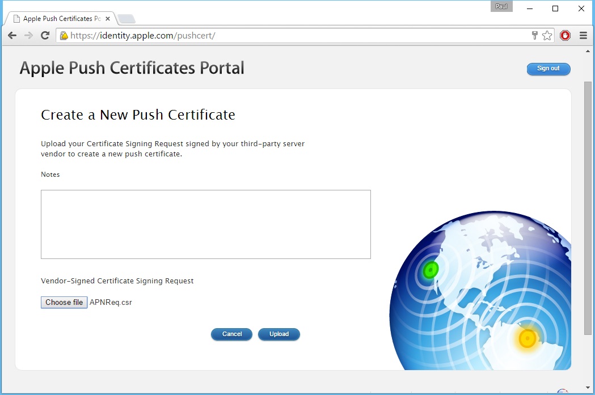595x395 pixels.
Task: Open the red extension icon in toolbar
Action: coord(565,36)
